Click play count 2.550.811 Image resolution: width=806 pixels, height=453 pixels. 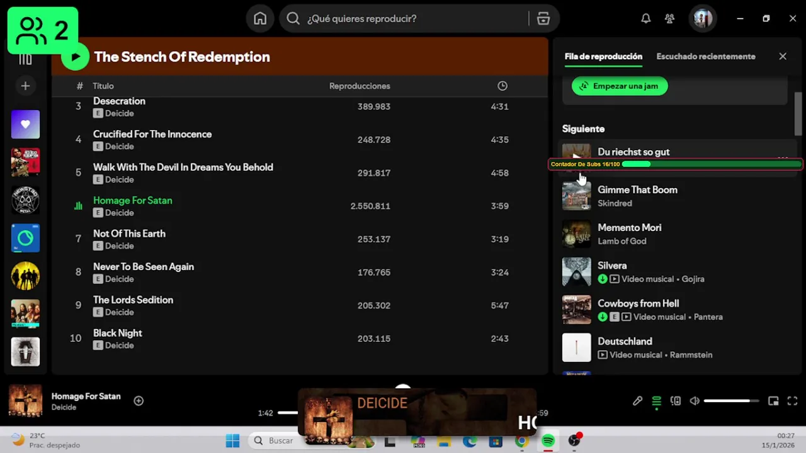click(x=370, y=206)
